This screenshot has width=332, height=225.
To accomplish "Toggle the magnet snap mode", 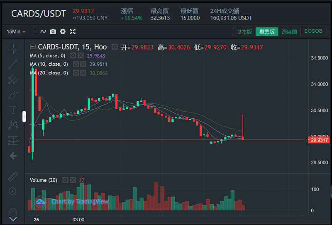I will (13, 211).
